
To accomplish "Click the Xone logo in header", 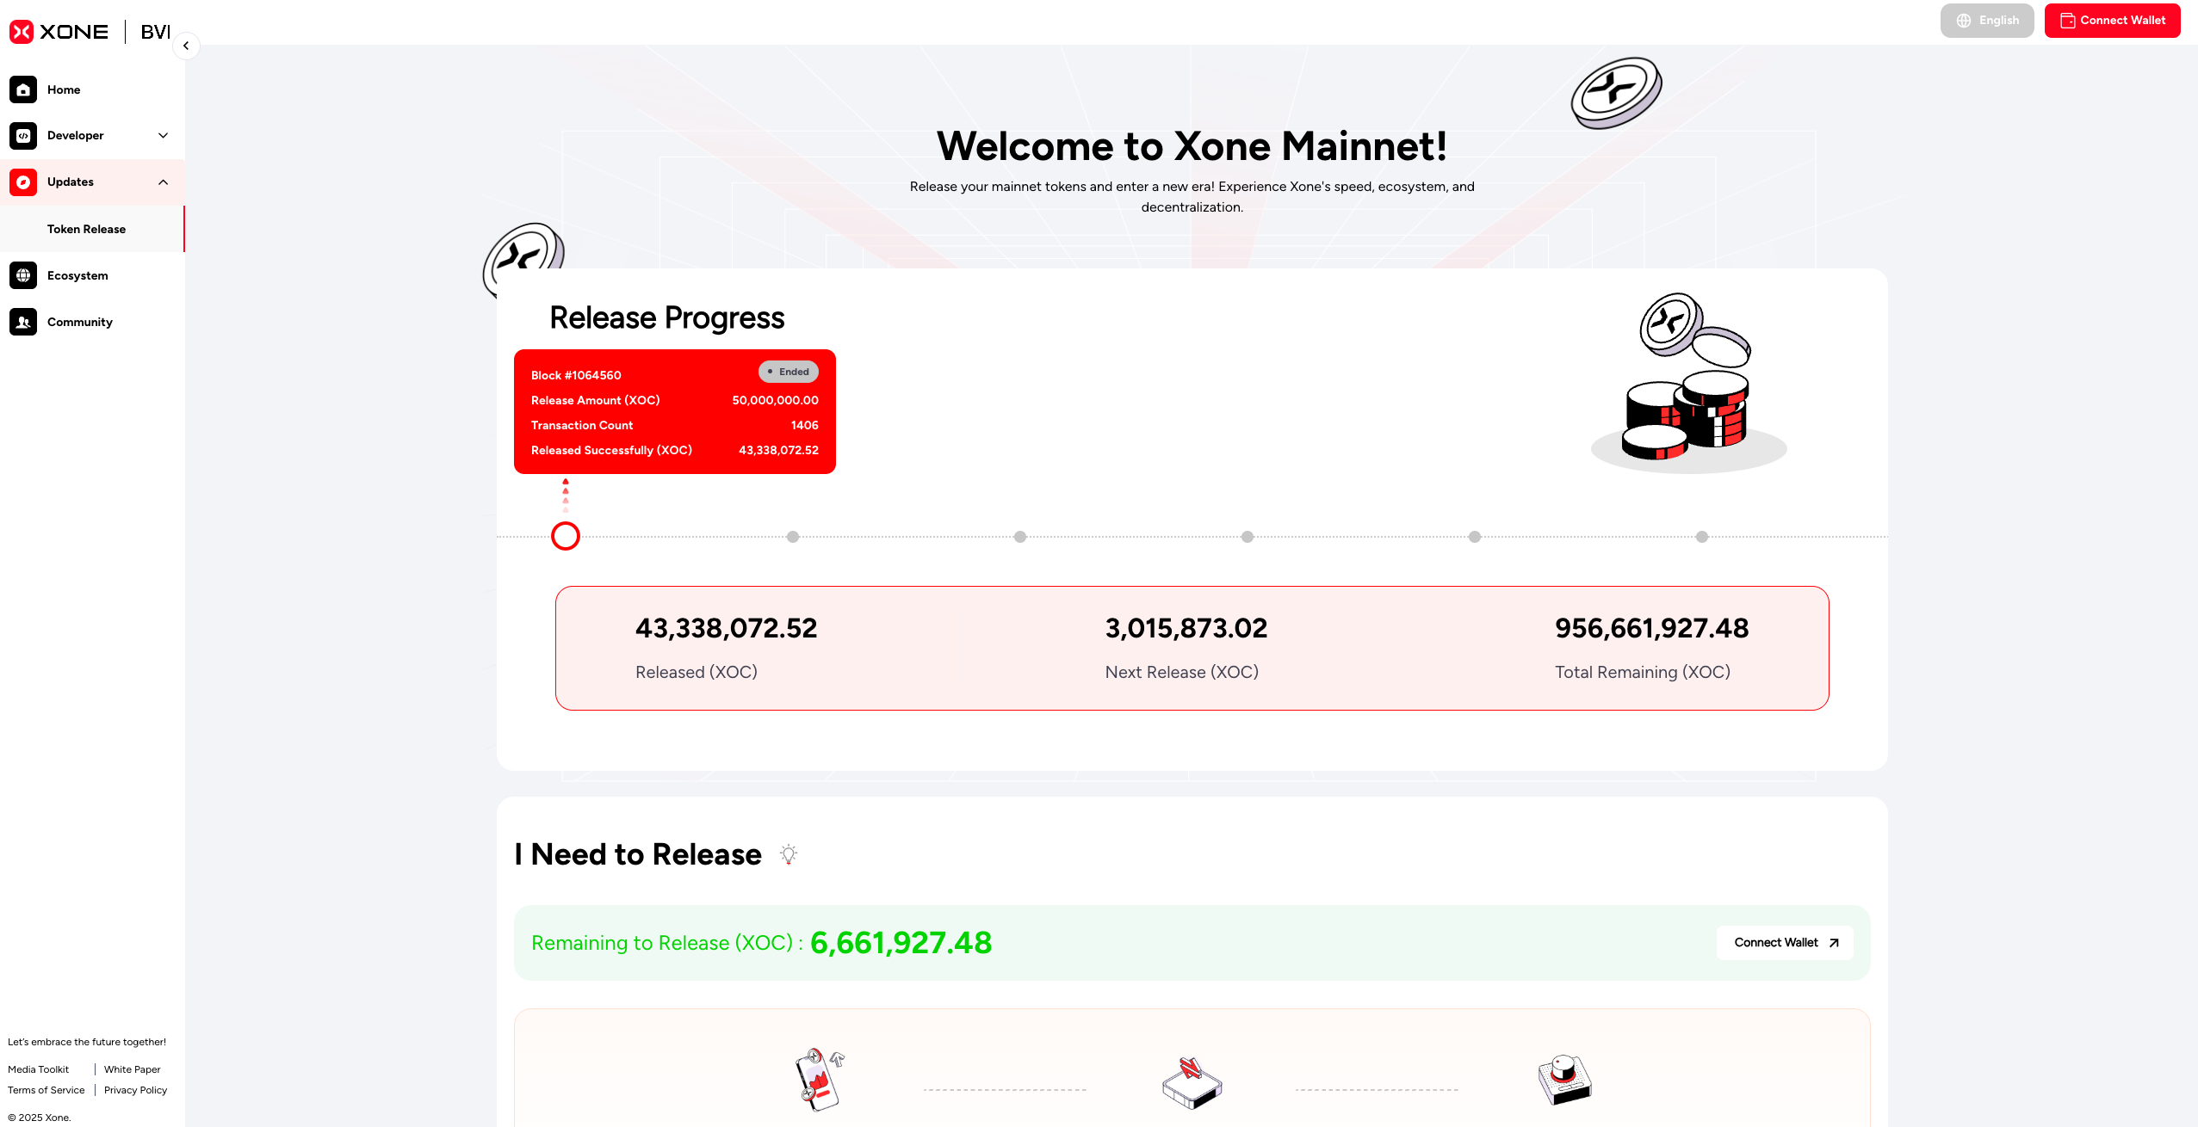I will pos(59,32).
